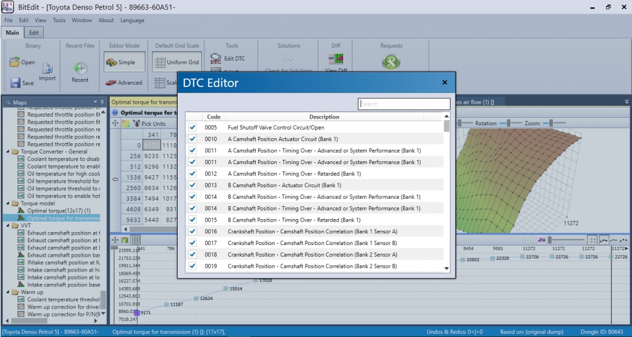Click the Check for Solutions cloud icon

[289, 59]
